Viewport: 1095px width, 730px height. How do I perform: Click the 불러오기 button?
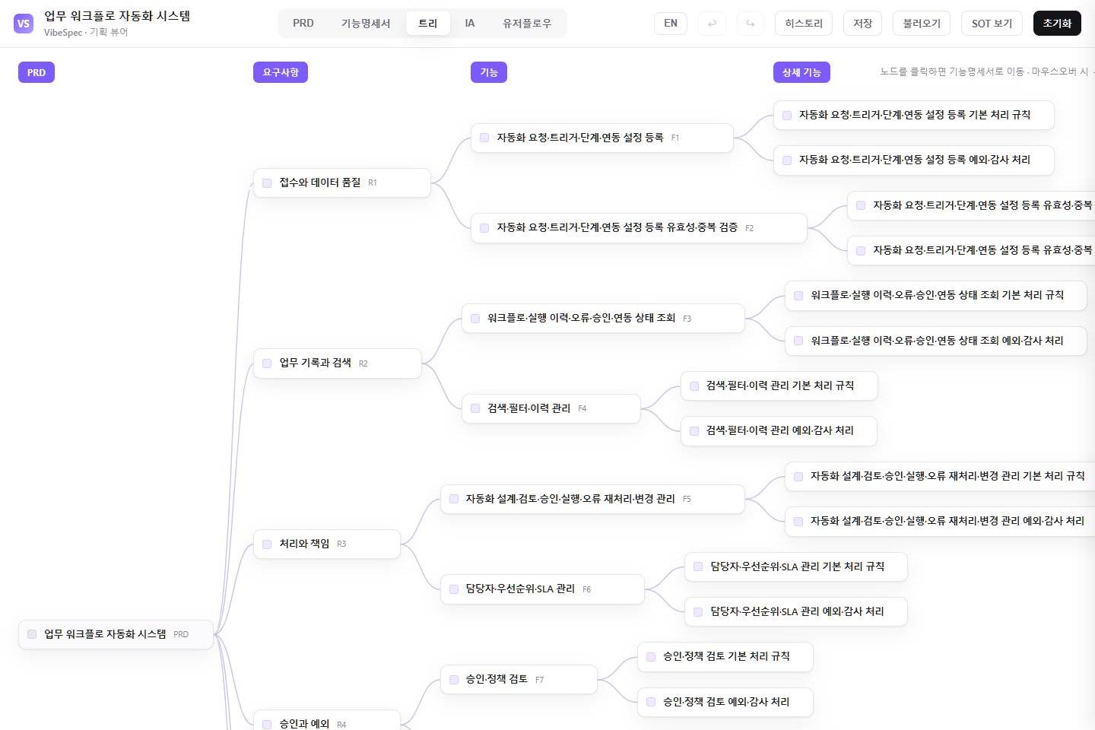click(x=922, y=24)
